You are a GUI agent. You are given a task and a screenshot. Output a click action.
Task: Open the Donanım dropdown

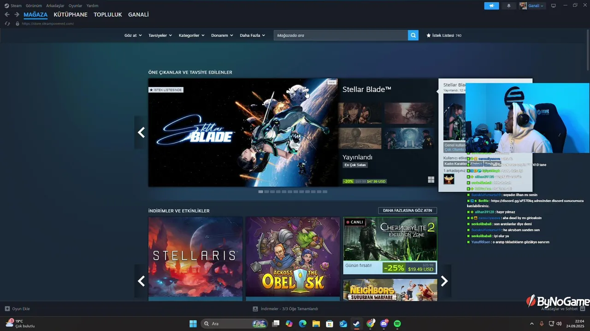pos(222,35)
